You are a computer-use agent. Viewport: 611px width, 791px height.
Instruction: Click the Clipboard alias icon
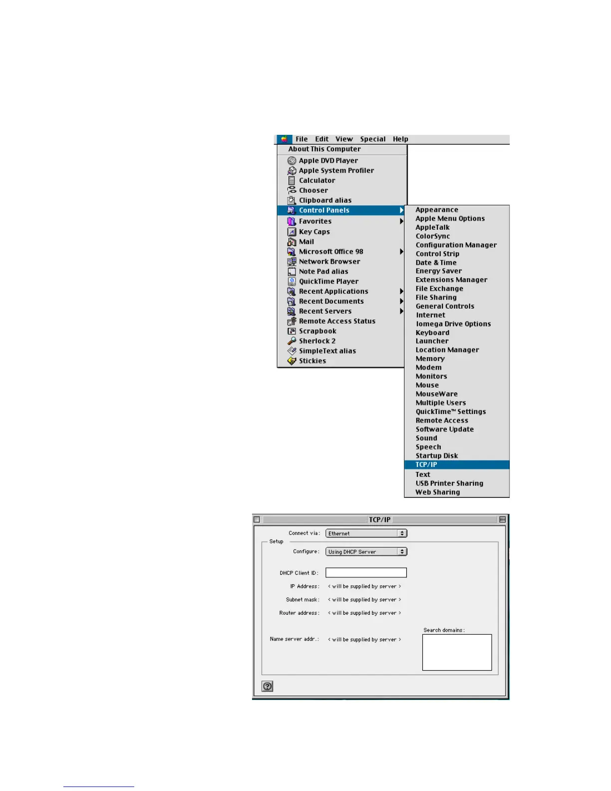click(292, 200)
